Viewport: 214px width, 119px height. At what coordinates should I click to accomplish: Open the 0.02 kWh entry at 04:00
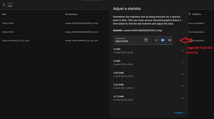pyautogui.click(x=149, y=74)
